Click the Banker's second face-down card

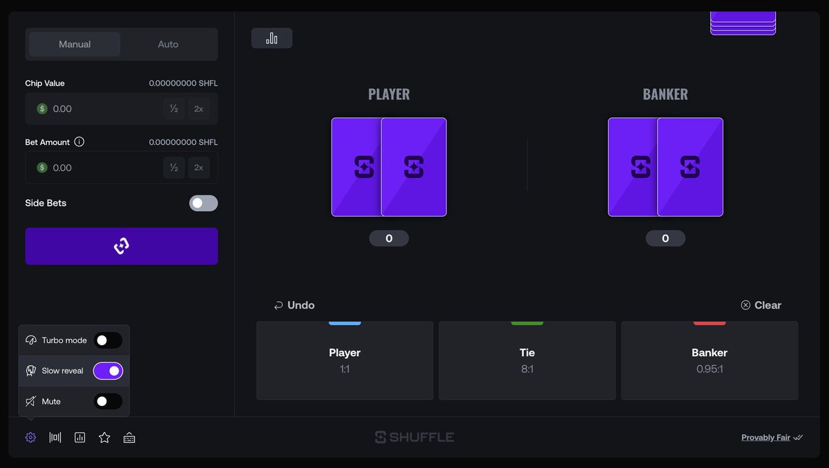click(x=690, y=167)
